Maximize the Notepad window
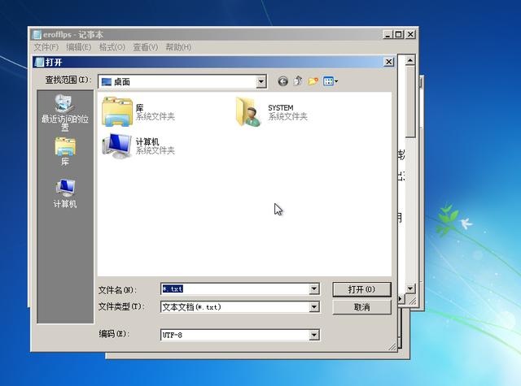521x386 pixels. 398,34
